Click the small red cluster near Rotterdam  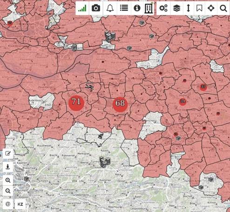pyautogui.click(x=10, y=23)
